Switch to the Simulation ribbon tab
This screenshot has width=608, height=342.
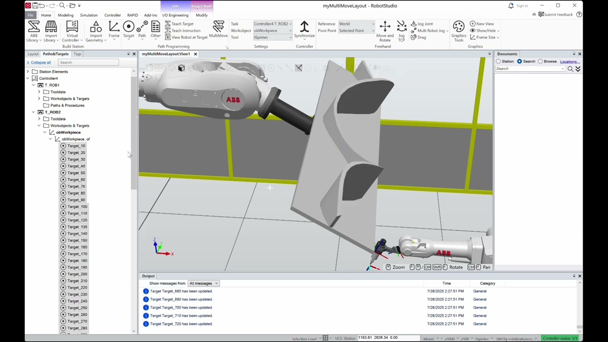coord(89,15)
